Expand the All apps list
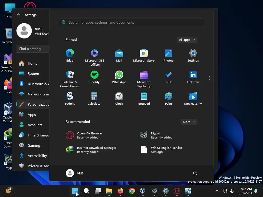This screenshot has height=197, width=263. pos(187,40)
